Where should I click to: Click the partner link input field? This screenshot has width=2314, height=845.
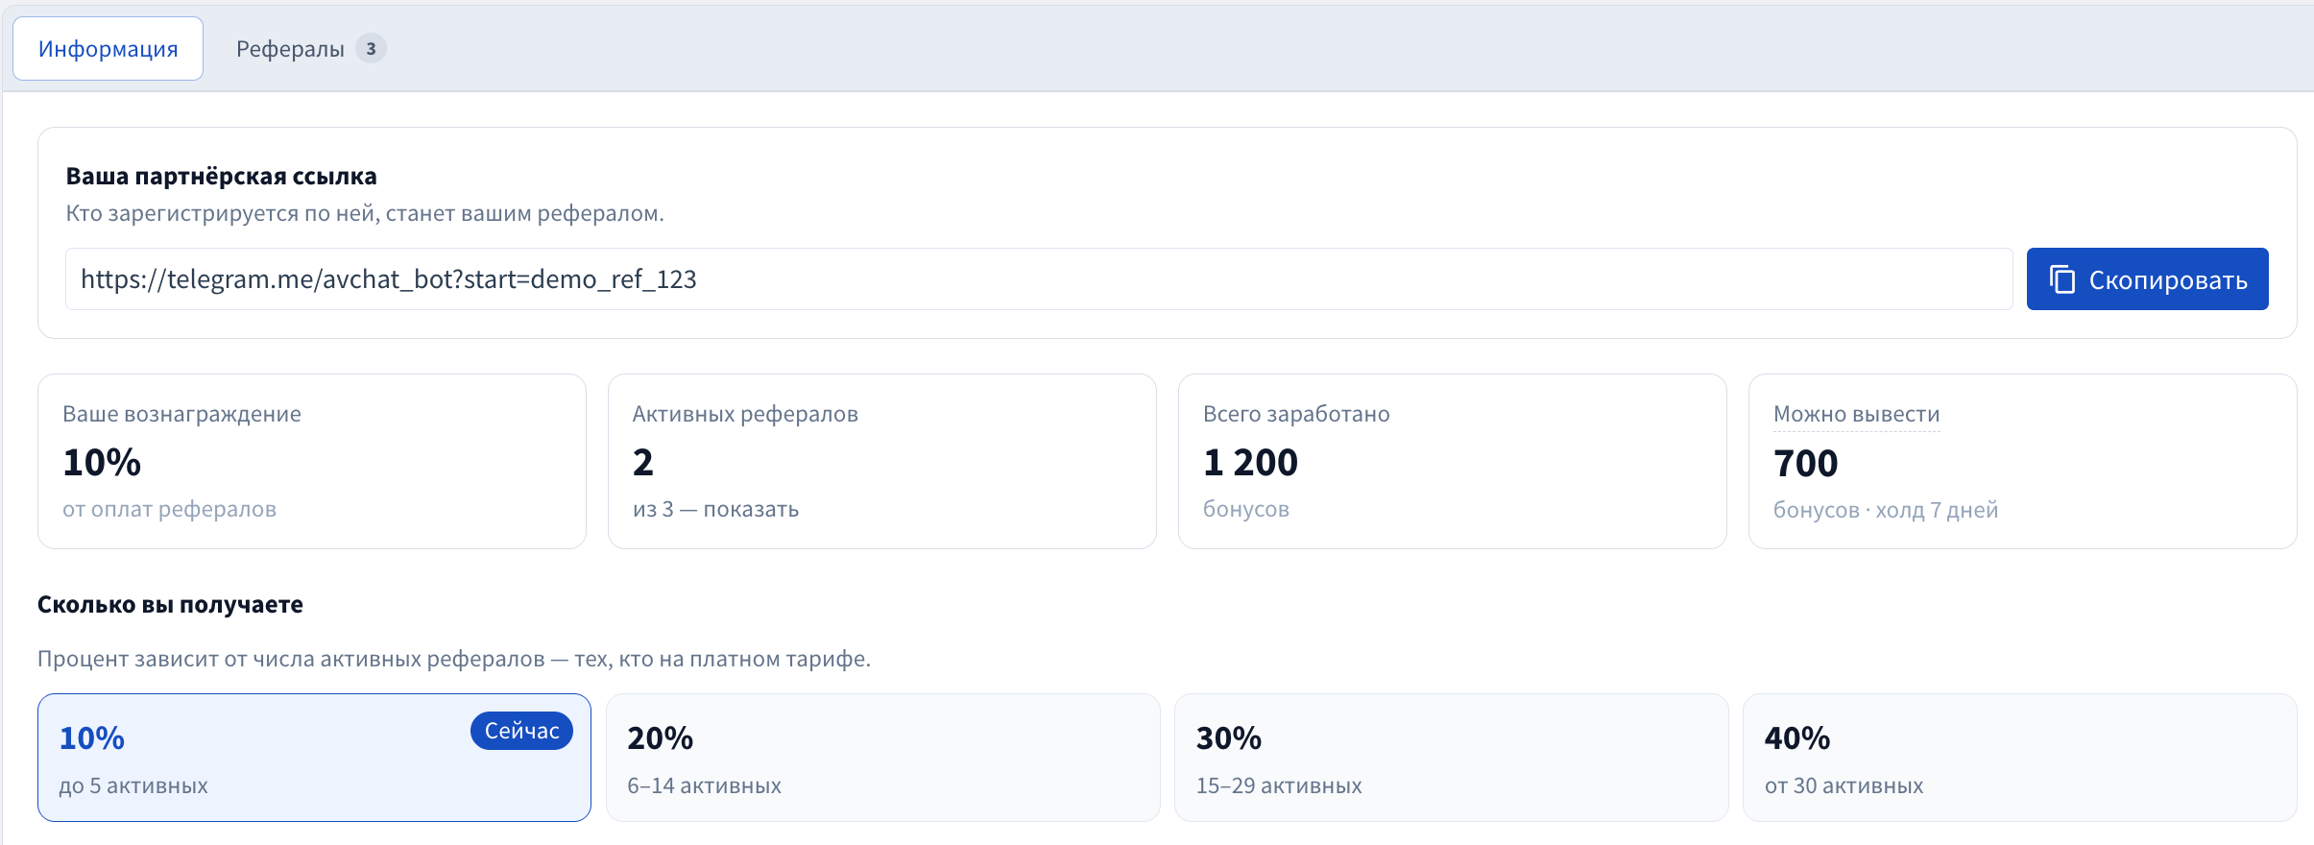click(x=1039, y=279)
